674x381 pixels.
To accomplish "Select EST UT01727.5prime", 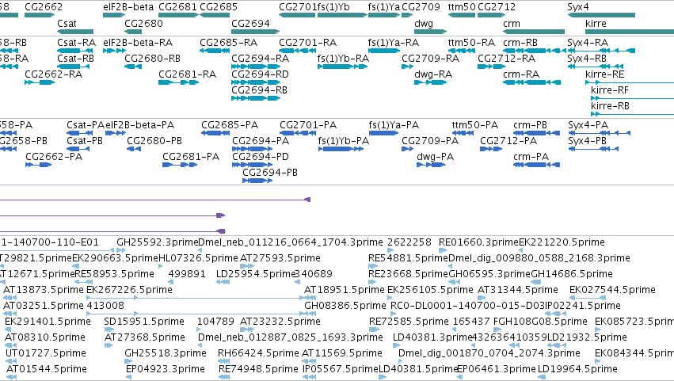I will [10, 361].
